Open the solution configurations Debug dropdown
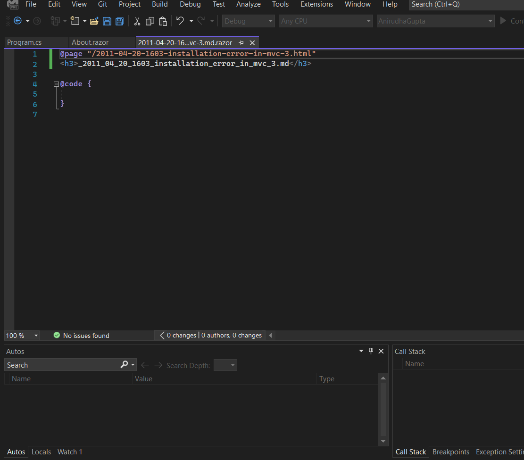The height and width of the screenshot is (460, 524). pyautogui.click(x=269, y=21)
